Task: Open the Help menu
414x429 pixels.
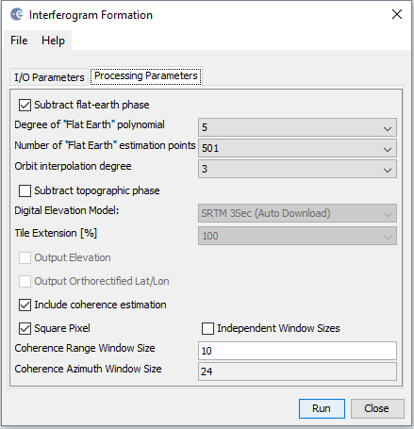Action: 53,41
